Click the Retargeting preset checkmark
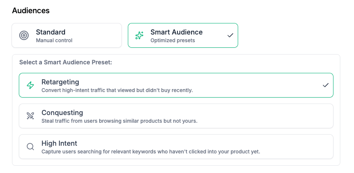Image resolution: width=354 pixels, height=173 pixels. click(325, 85)
